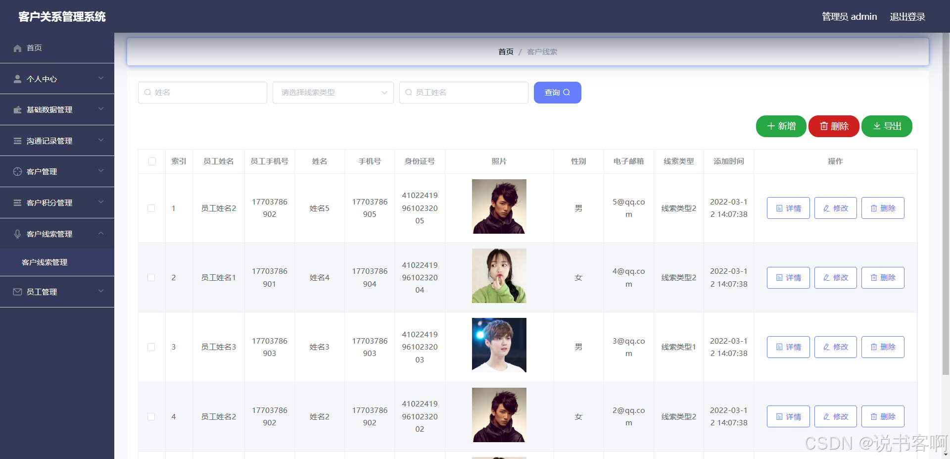
Task: Click the search icon in the 姓名 field
Action: (147, 93)
